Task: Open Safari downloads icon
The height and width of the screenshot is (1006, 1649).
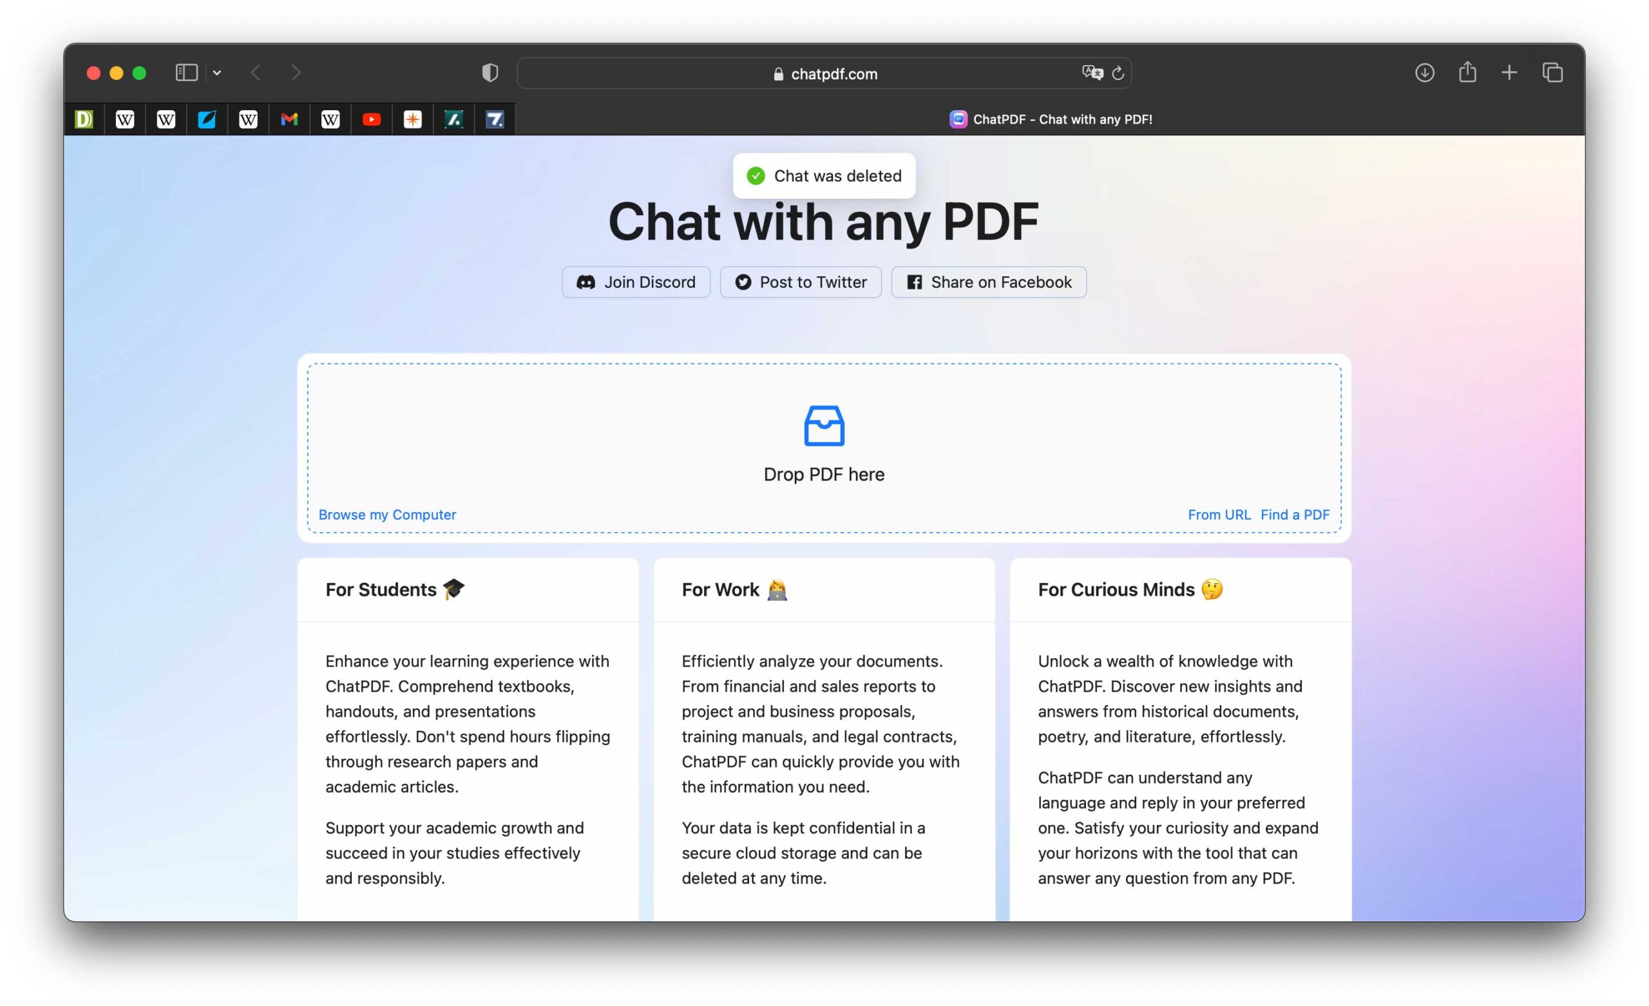Action: click(x=1424, y=72)
